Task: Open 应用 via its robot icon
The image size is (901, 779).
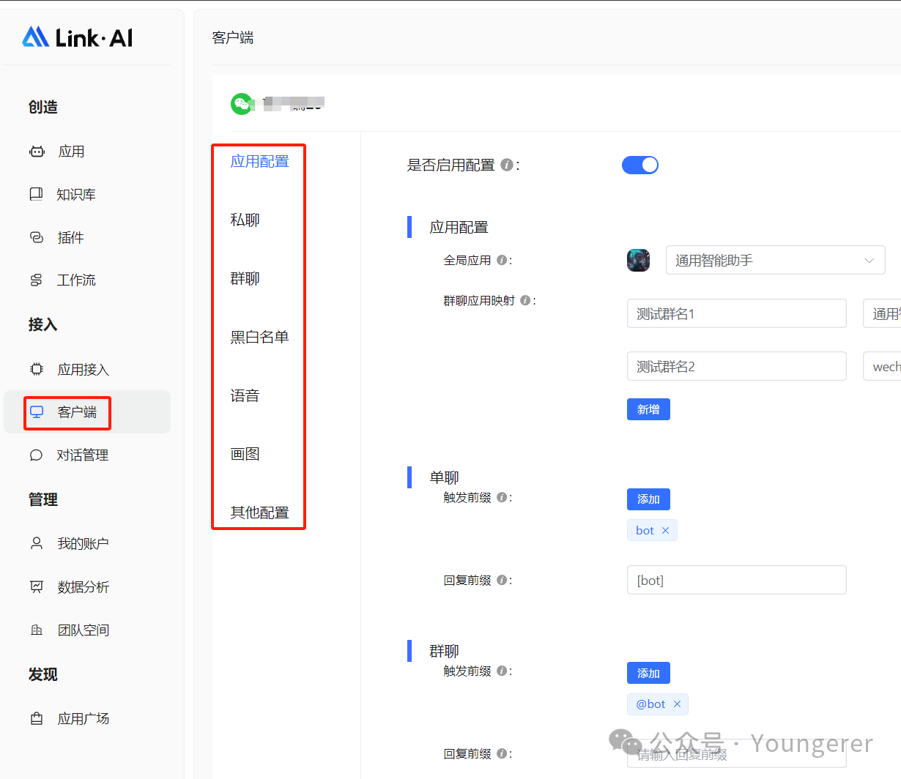Action: (37, 152)
